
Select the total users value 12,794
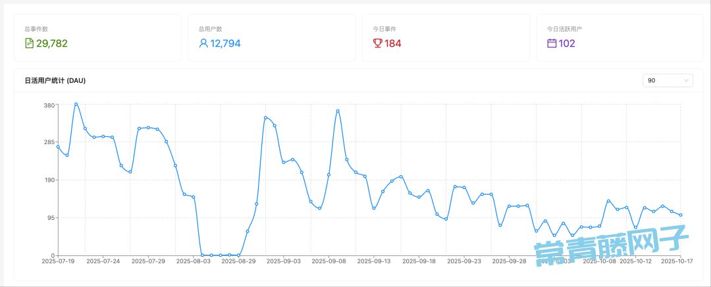click(x=226, y=43)
